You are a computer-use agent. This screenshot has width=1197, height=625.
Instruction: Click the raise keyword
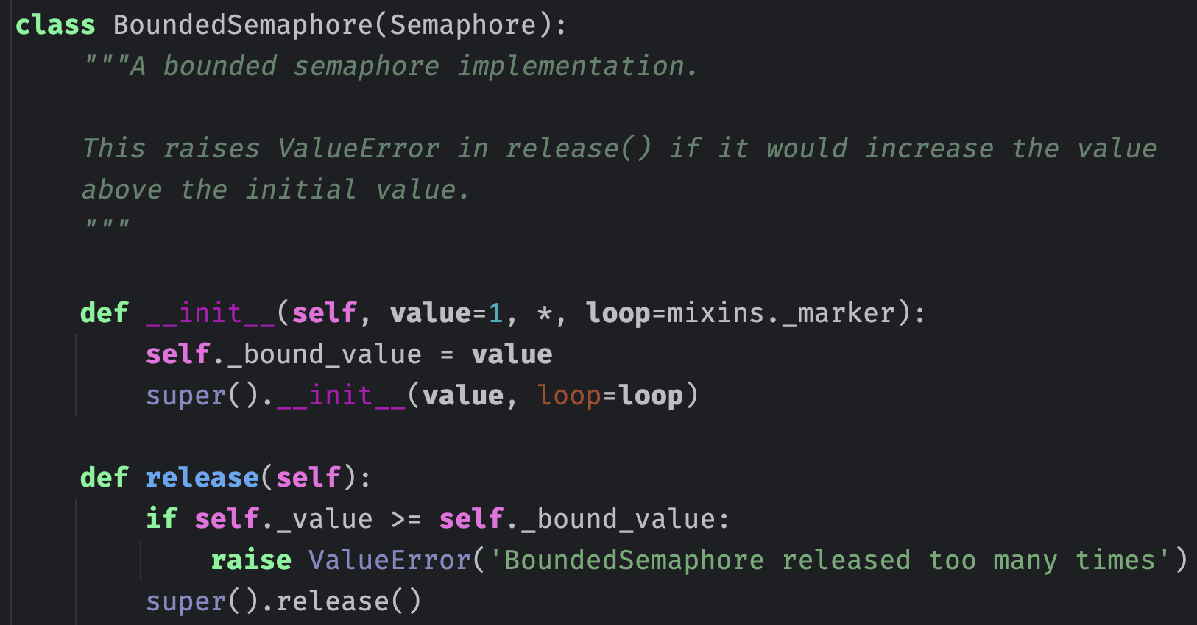pos(251,560)
